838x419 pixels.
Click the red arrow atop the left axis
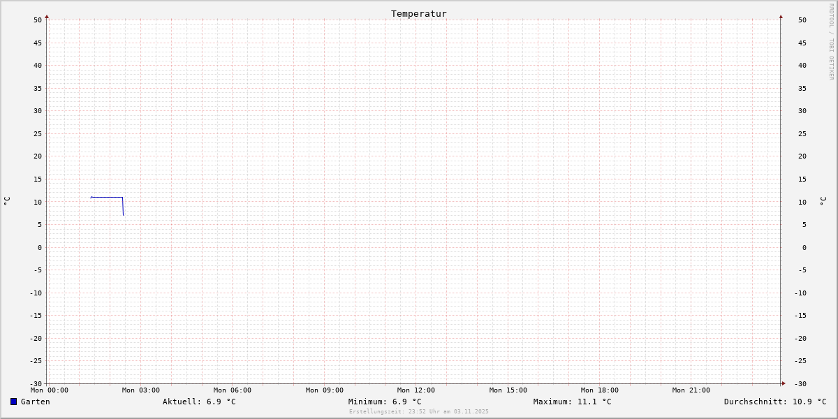click(x=47, y=16)
